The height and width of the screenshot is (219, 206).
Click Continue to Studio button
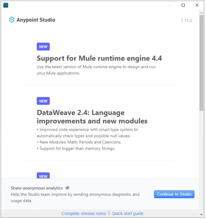coord(174,194)
